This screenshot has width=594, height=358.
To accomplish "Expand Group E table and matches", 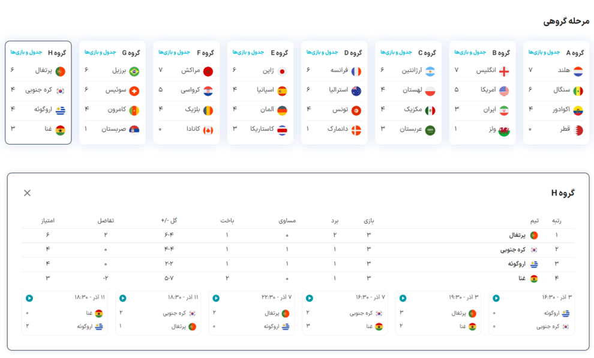I will (248, 52).
